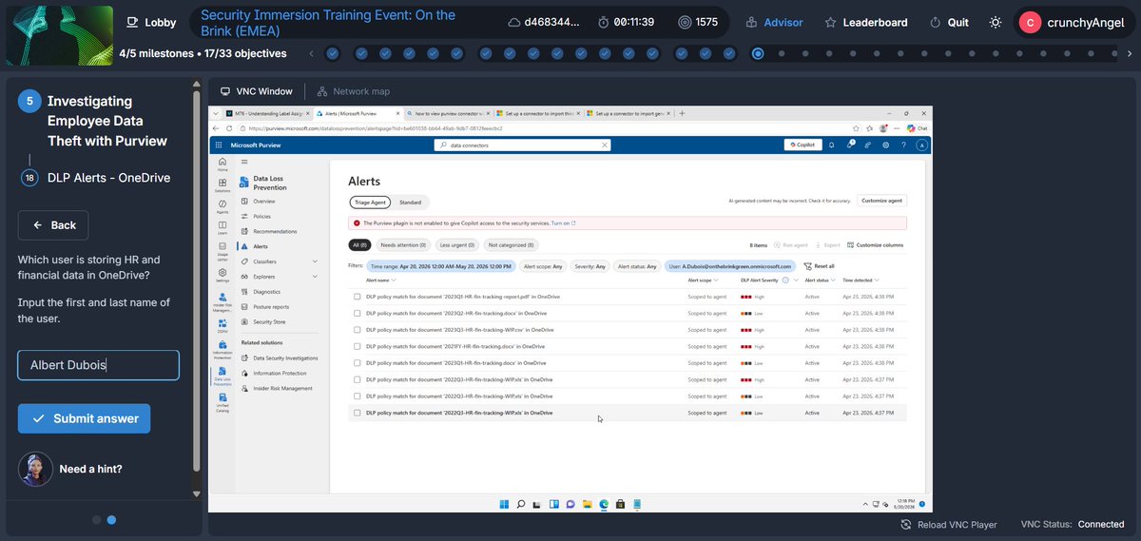Screen dimensions: 1141x541
Task: Click DLP Alert Severity info icon
Action: (785, 280)
